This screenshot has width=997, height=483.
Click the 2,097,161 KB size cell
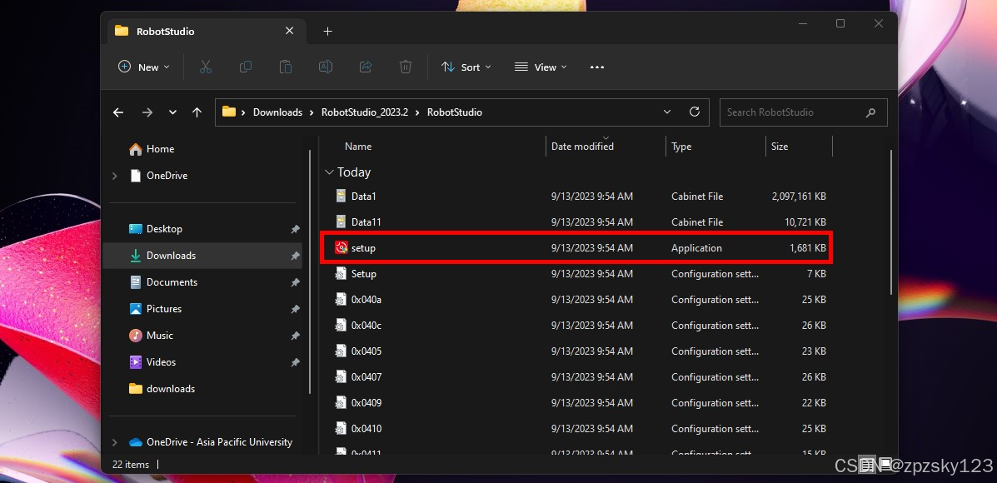pos(799,197)
